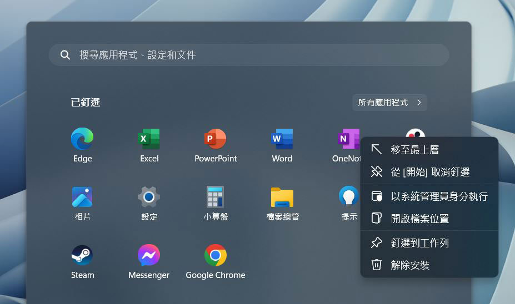The image size is (515, 304).
Task: Open the 提示 Tips lightbulb app
Action: (348, 203)
